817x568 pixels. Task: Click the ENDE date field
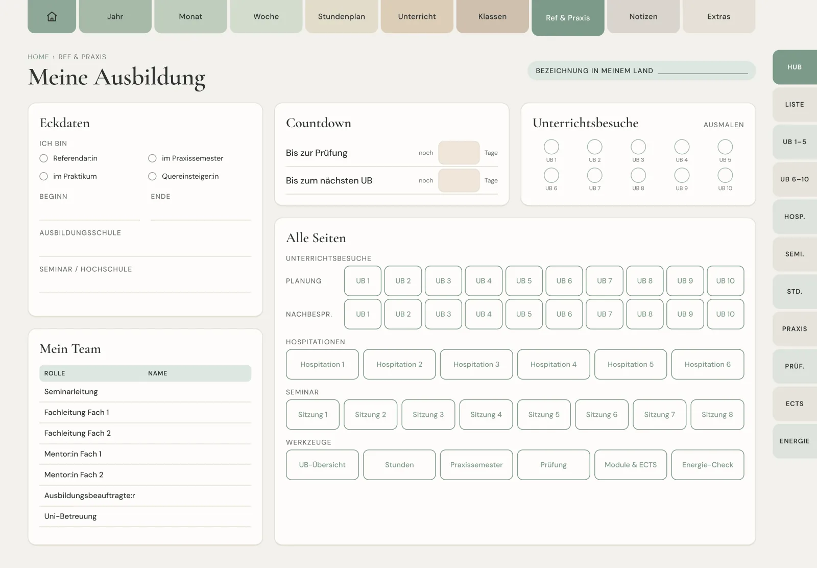pos(201,212)
